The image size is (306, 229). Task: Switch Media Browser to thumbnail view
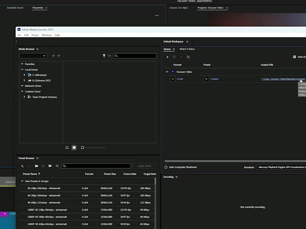[74, 148]
